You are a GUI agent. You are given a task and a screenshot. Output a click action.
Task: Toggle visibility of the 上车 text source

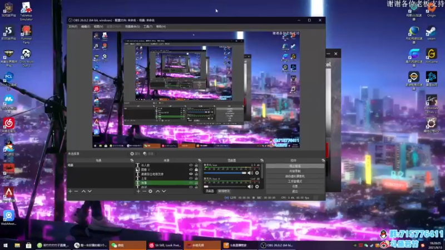(x=191, y=178)
